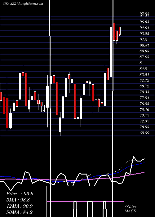Click the 80.72 price axis label
This screenshot has width=155, height=217.
pyautogui.click(x=144, y=86)
